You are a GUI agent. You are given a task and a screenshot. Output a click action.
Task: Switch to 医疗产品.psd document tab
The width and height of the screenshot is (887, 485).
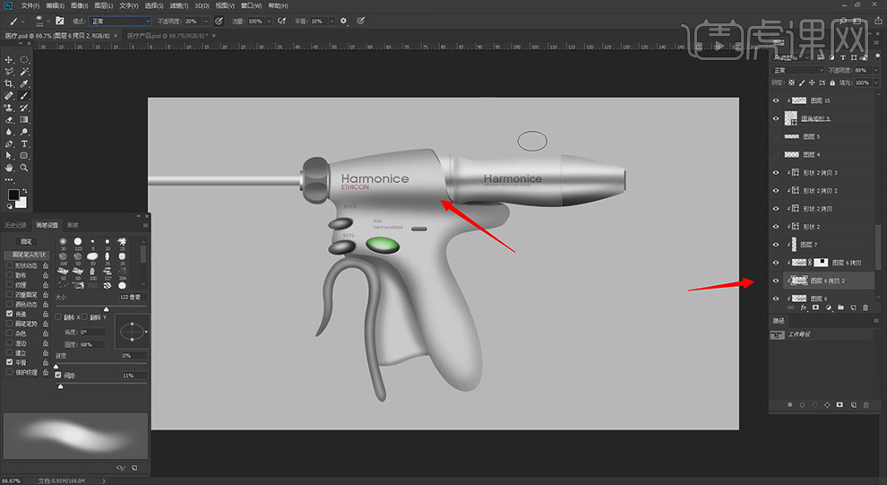click(167, 36)
